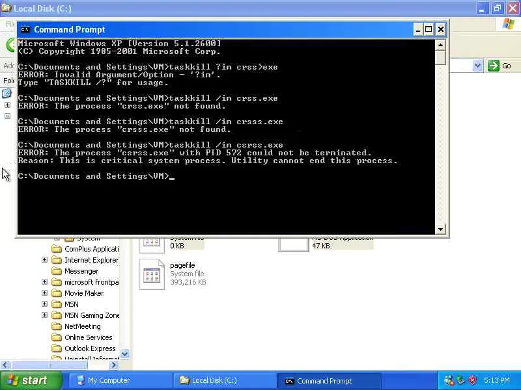Select microsoft frontpage folder in tree
The width and height of the screenshot is (521, 390).
click(x=92, y=282)
